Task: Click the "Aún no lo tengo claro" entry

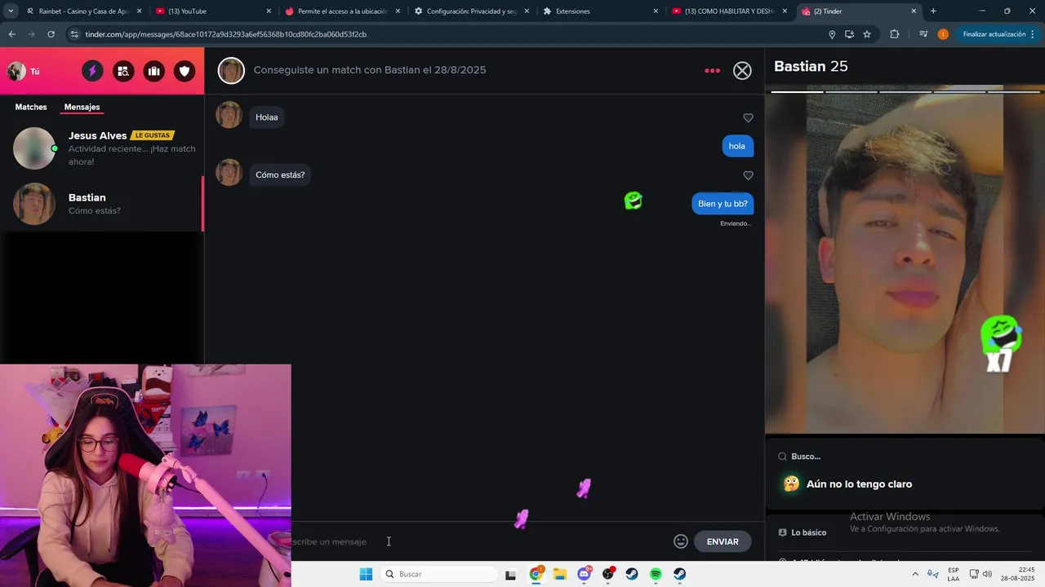Action: click(859, 484)
